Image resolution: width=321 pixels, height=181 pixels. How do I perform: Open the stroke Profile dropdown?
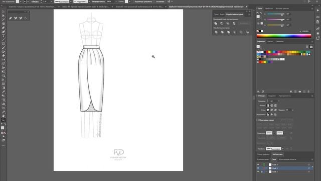tap(283, 149)
